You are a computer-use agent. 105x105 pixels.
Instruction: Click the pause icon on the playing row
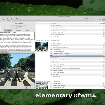(51, 56)
